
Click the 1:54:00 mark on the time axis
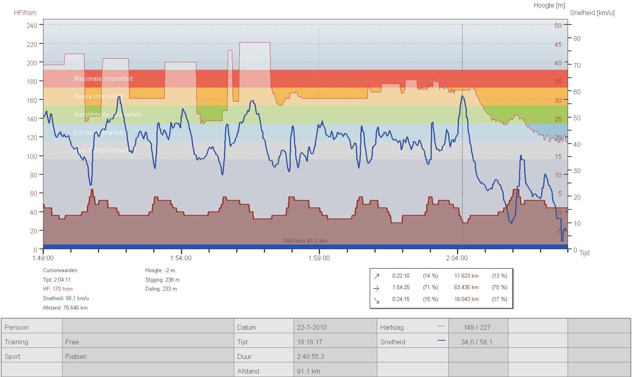tap(181, 258)
